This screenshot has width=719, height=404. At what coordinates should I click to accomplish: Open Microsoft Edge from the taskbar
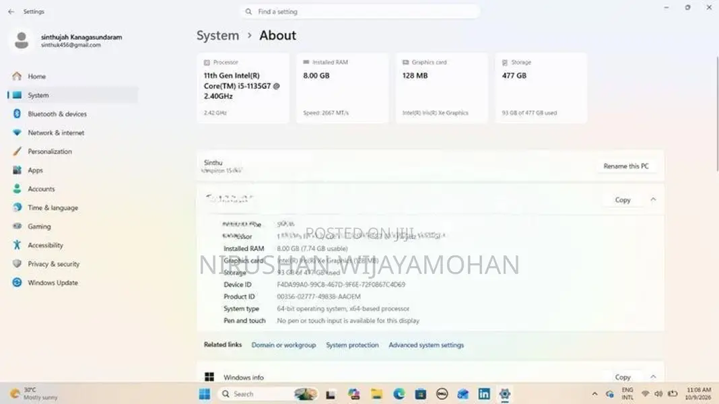399,394
